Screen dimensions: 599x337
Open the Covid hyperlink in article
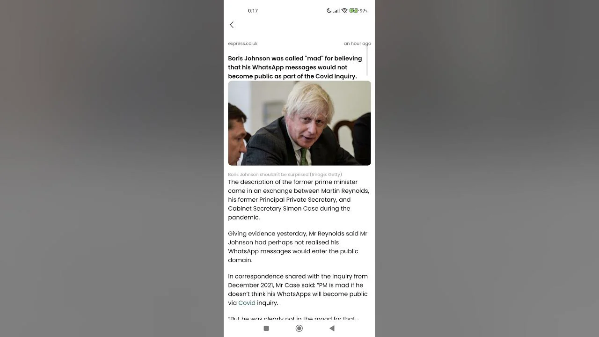tap(247, 303)
